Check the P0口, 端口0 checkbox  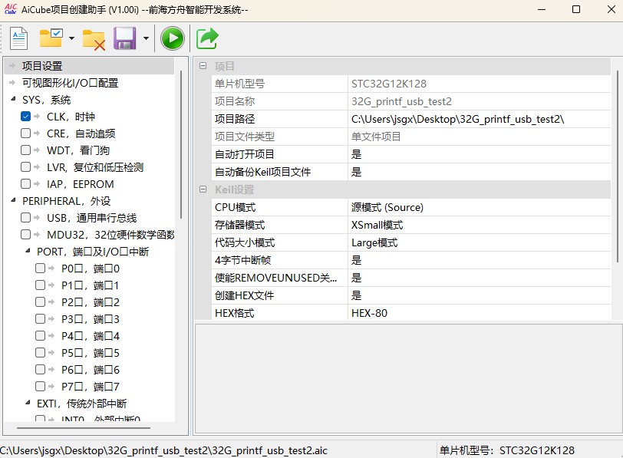point(40,269)
